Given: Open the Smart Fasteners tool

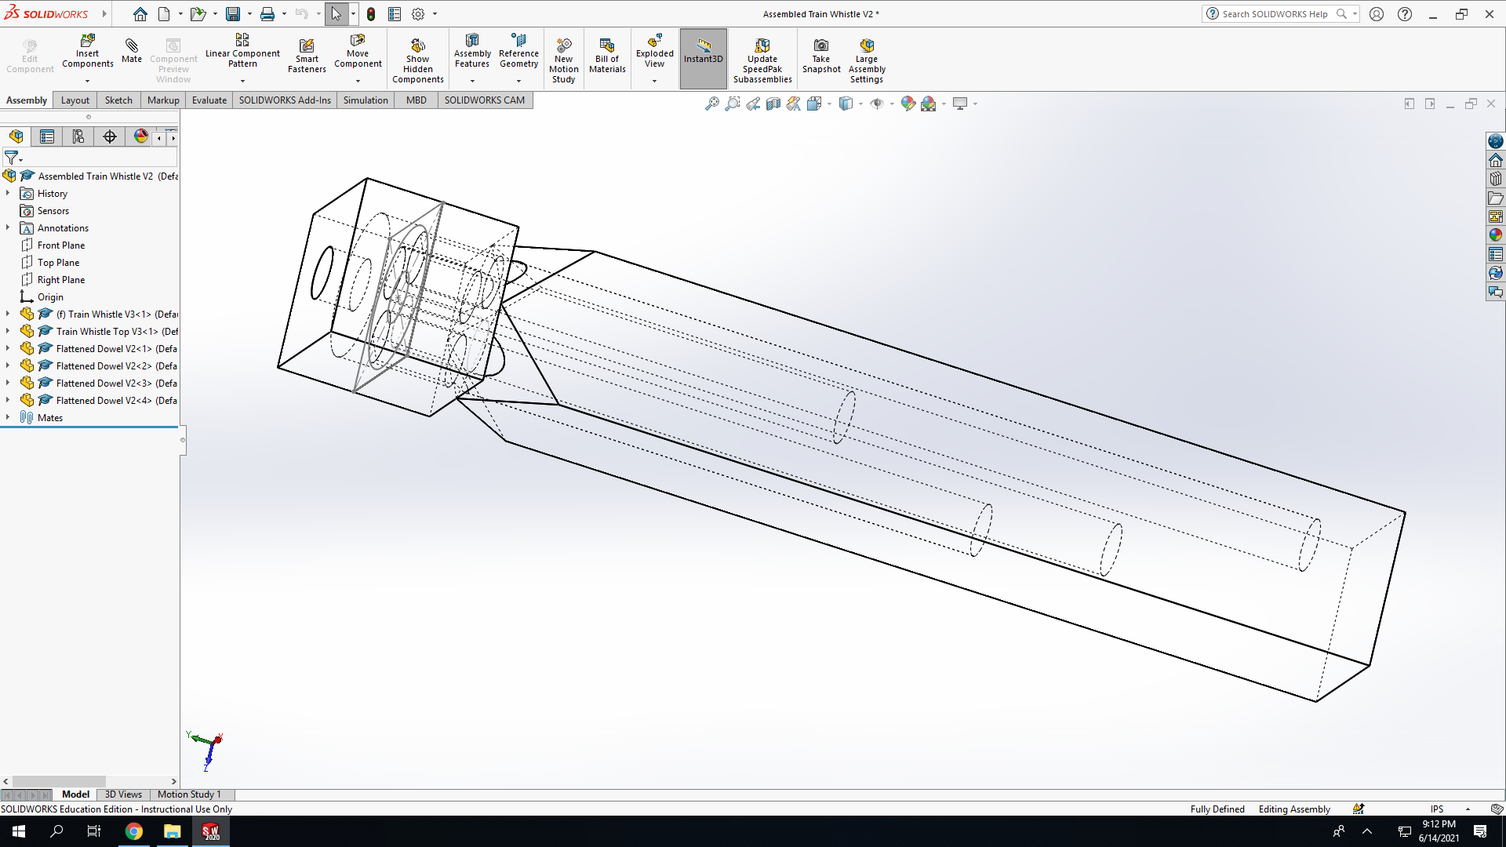Looking at the screenshot, I should pos(307,56).
